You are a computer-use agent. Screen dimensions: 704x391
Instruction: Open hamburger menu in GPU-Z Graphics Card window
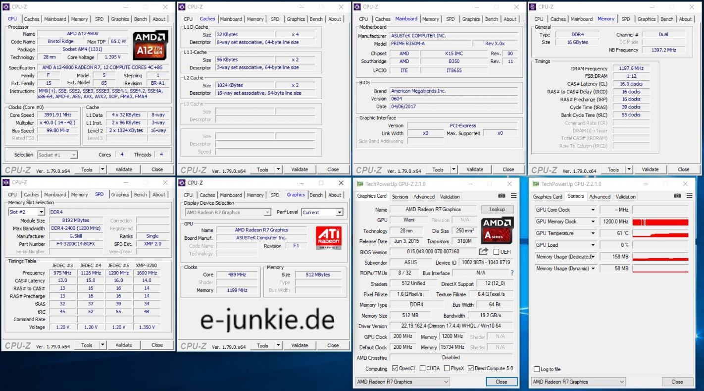point(513,196)
